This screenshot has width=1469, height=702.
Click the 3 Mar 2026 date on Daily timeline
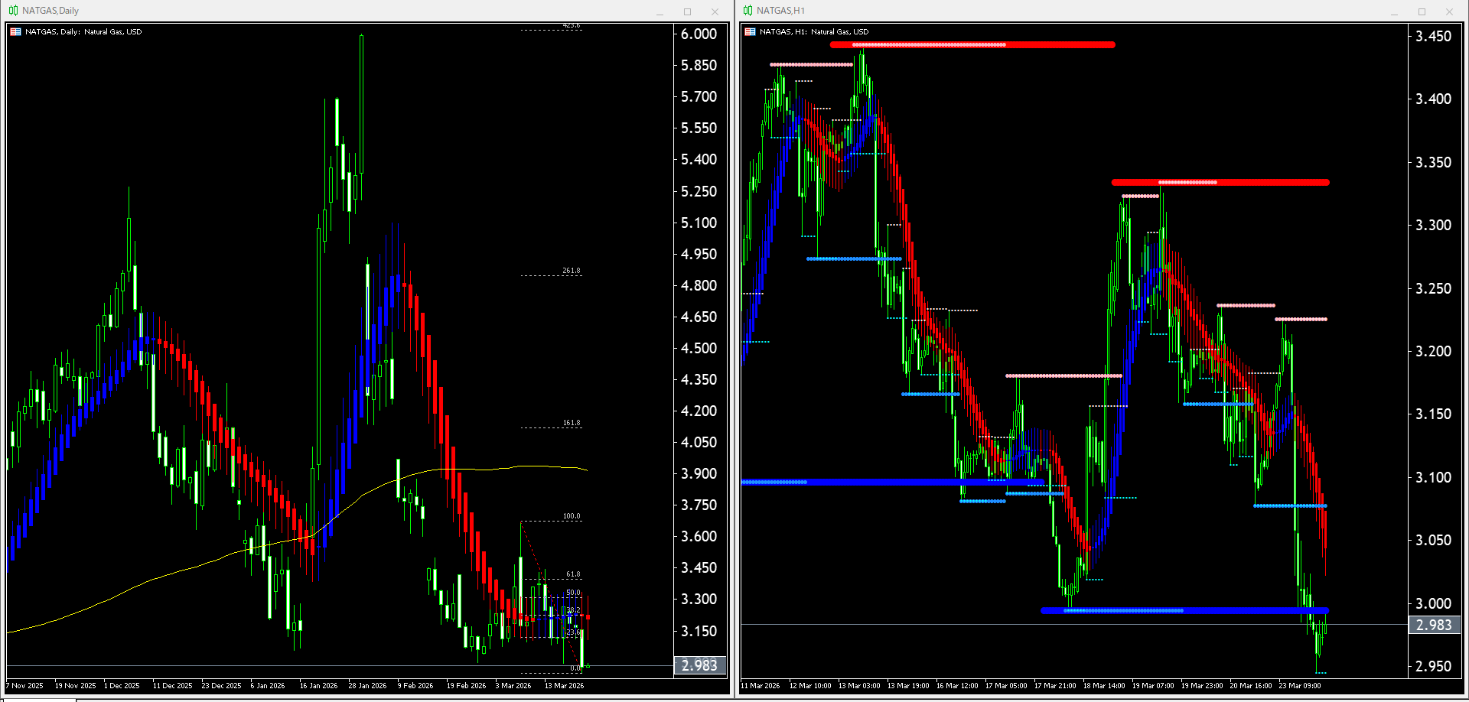[513, 686]
